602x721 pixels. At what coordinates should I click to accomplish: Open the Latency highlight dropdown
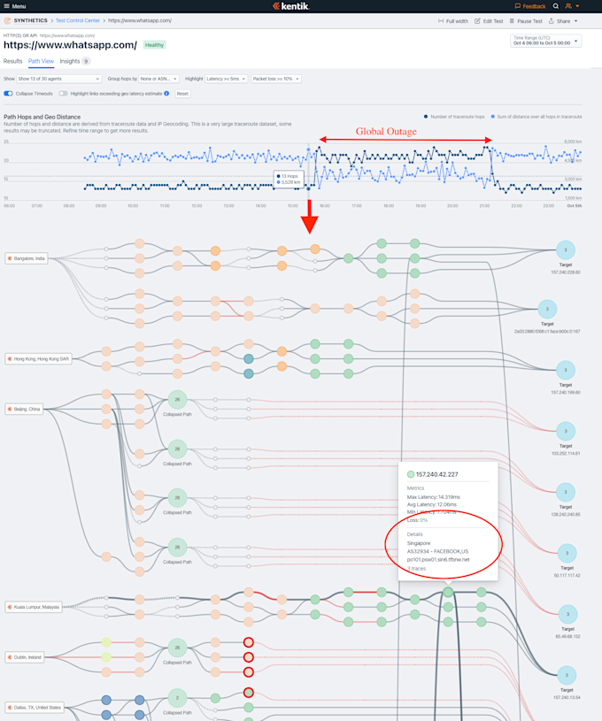pyautogui.click(x=226, y=79)
